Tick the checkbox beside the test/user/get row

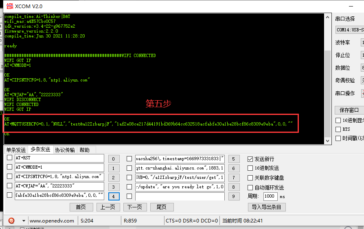(129, 177)
